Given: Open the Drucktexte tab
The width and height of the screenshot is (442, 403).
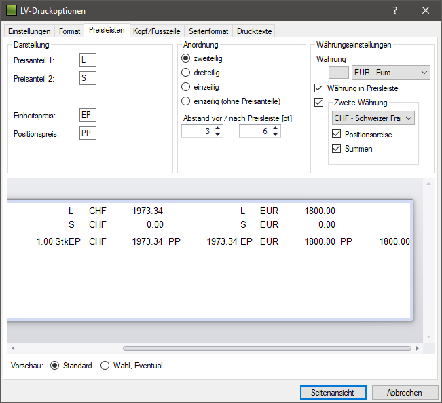Looking at the screenshot, I should (x=254, y=31).
